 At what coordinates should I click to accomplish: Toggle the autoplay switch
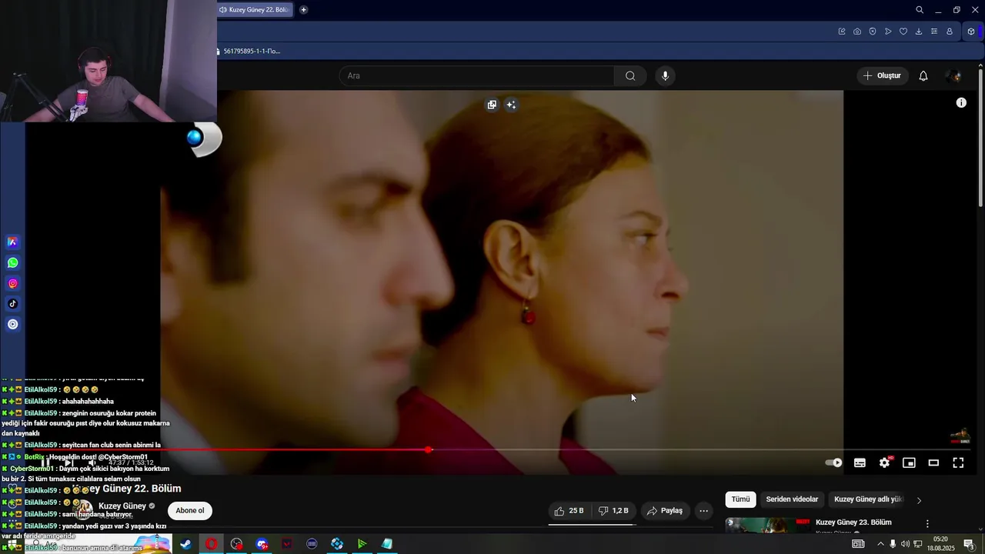point(833,462)
